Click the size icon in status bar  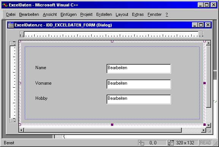pos(171,143)
